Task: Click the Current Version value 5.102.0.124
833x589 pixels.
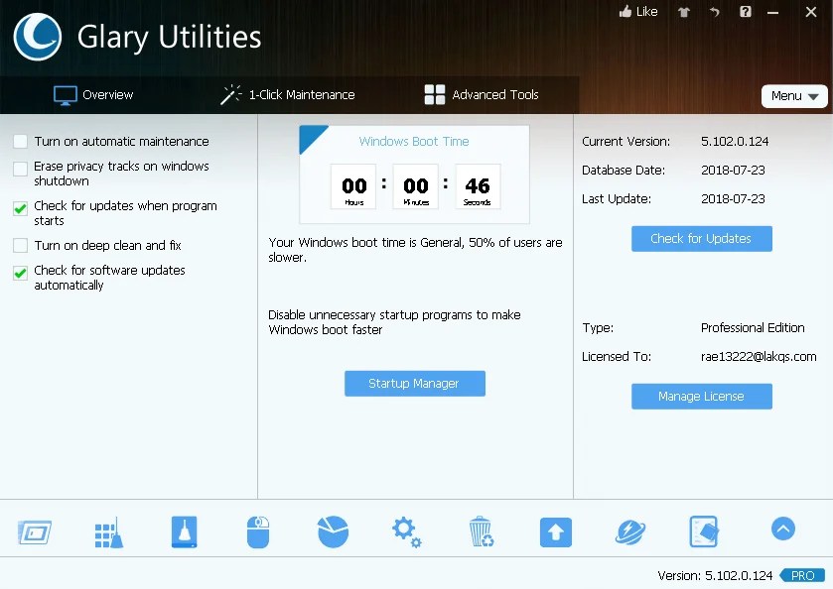Action: point(735,141)
